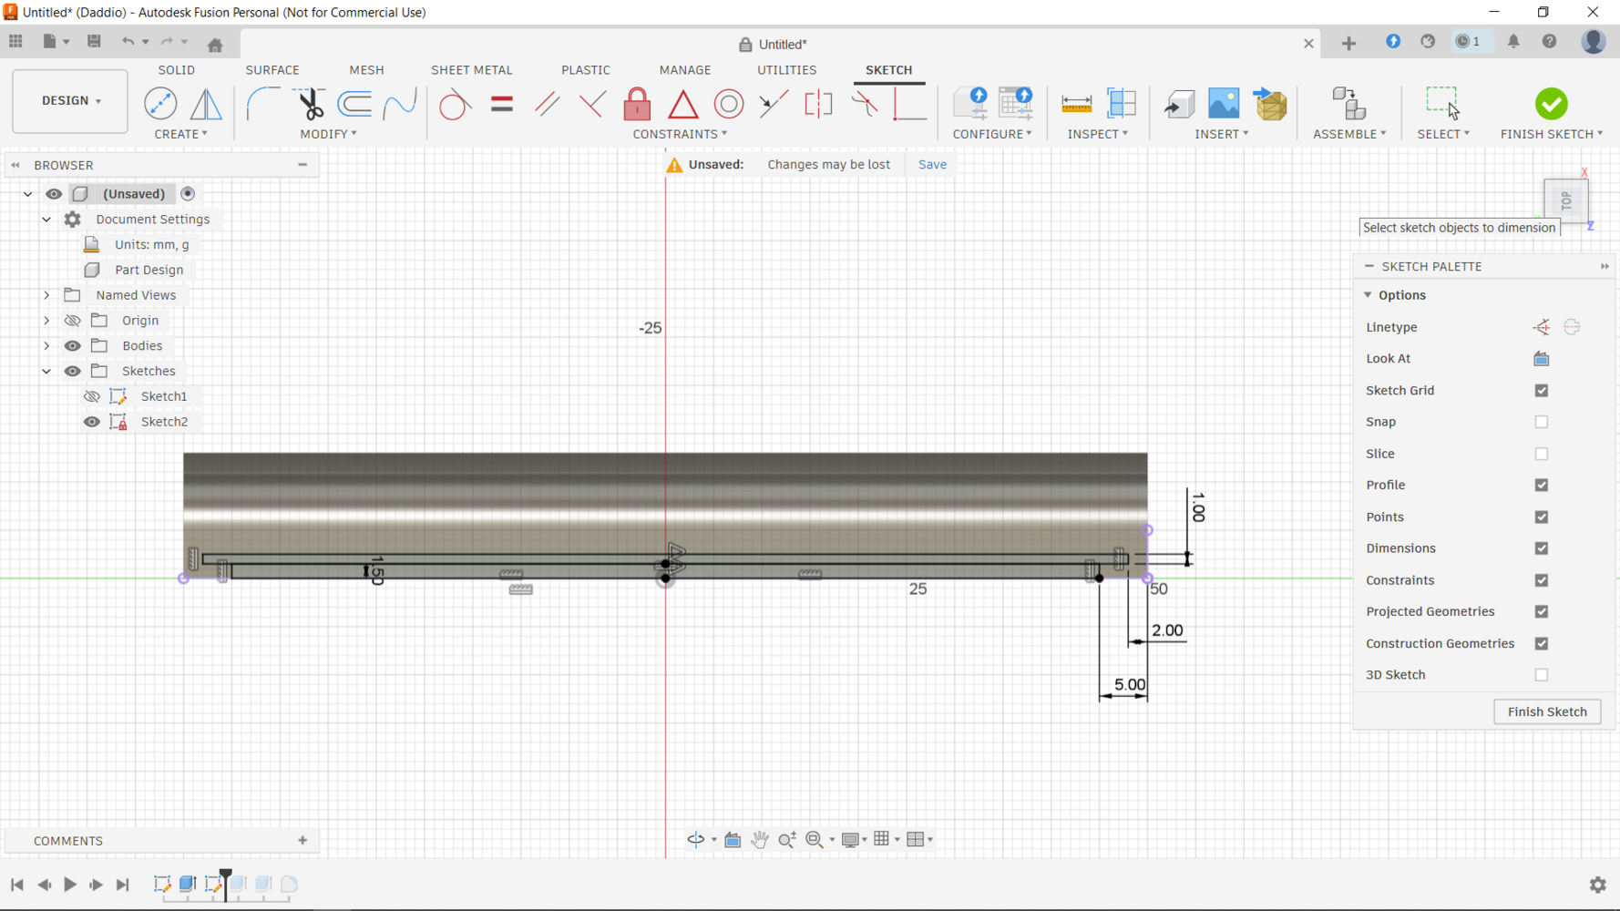Expand the Named Views folder
Viewport: 1620px width, 911px height.
(x=46, y=295)
